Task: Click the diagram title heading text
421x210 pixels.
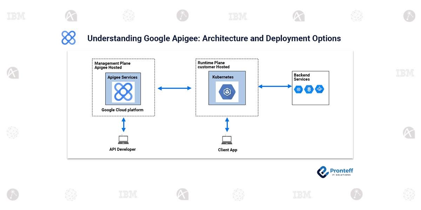Action: (214, 38)
